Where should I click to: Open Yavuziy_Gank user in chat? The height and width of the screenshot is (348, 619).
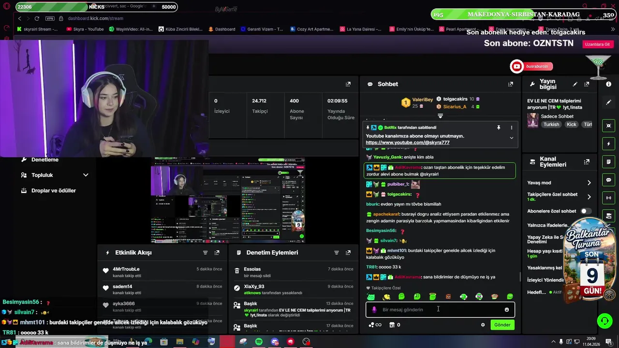coord(387,157)
